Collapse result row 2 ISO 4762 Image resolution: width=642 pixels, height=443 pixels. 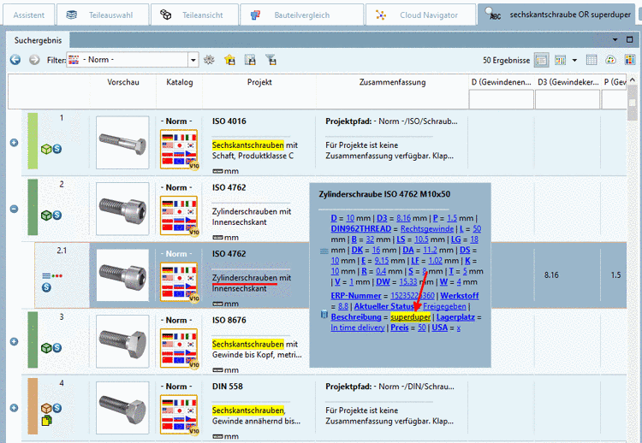pos(14,209)
